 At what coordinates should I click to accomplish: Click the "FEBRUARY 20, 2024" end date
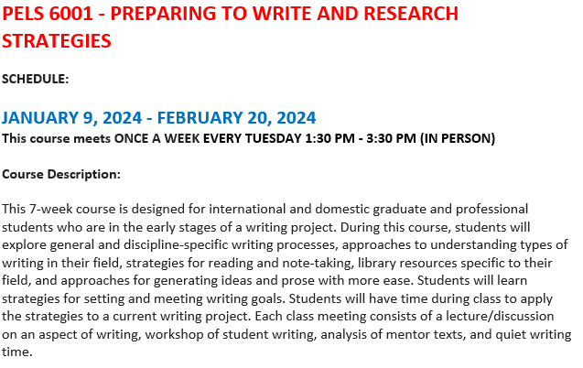click(237, 118)
